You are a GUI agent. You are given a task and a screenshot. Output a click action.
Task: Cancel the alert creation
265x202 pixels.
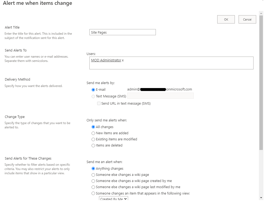point(247,19)
